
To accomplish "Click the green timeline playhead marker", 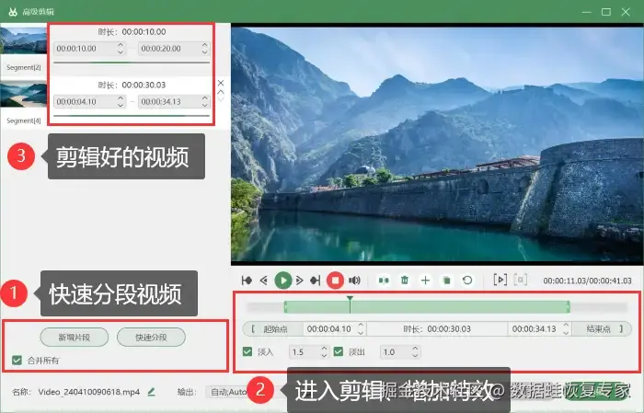I will (x=350, y=299).
